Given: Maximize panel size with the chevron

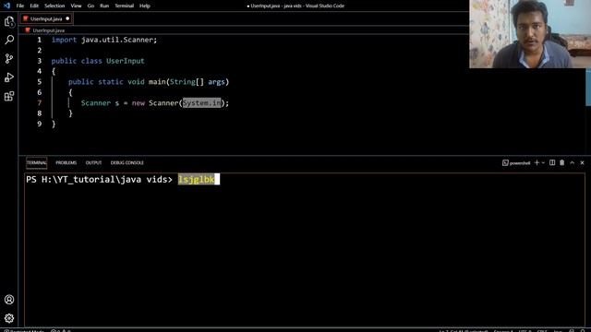Looking at the screenshot, I should coord(573,162).
